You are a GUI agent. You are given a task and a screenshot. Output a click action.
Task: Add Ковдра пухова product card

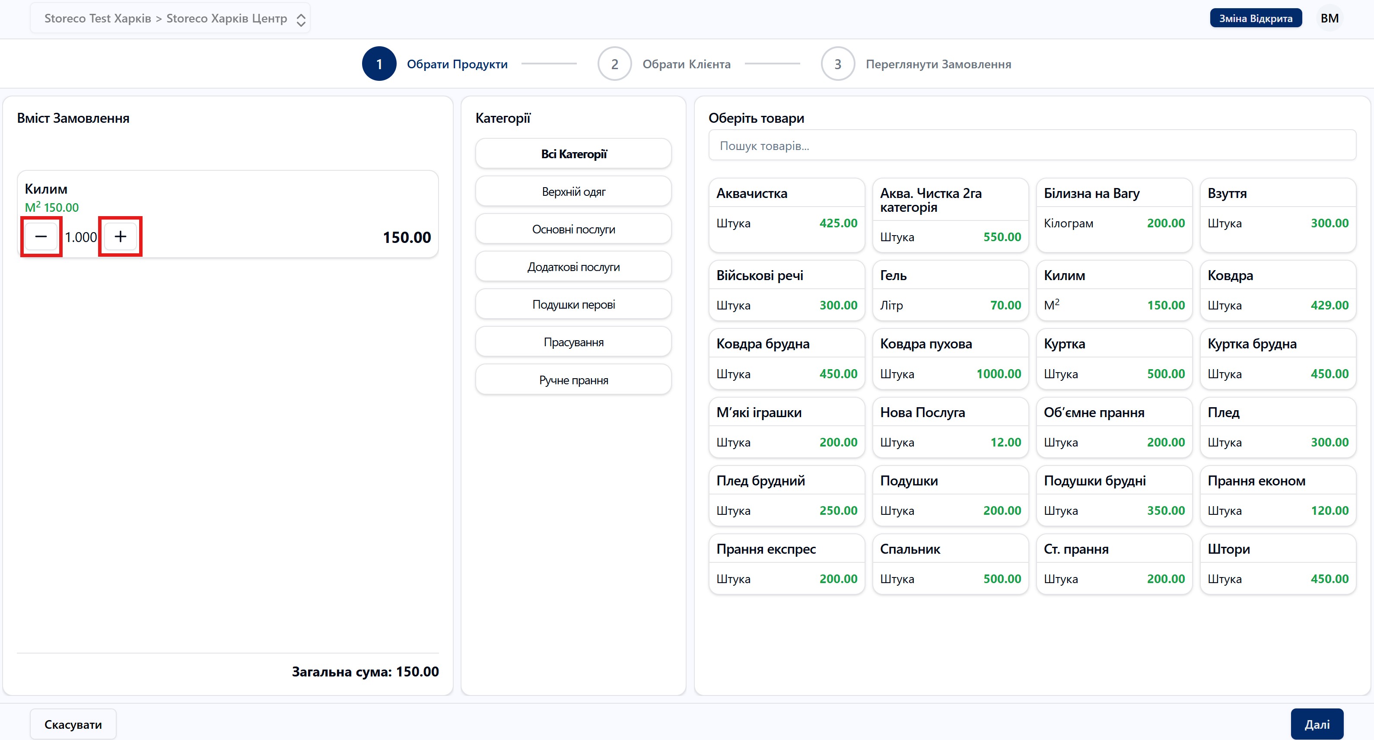click(x=950, y=358)
